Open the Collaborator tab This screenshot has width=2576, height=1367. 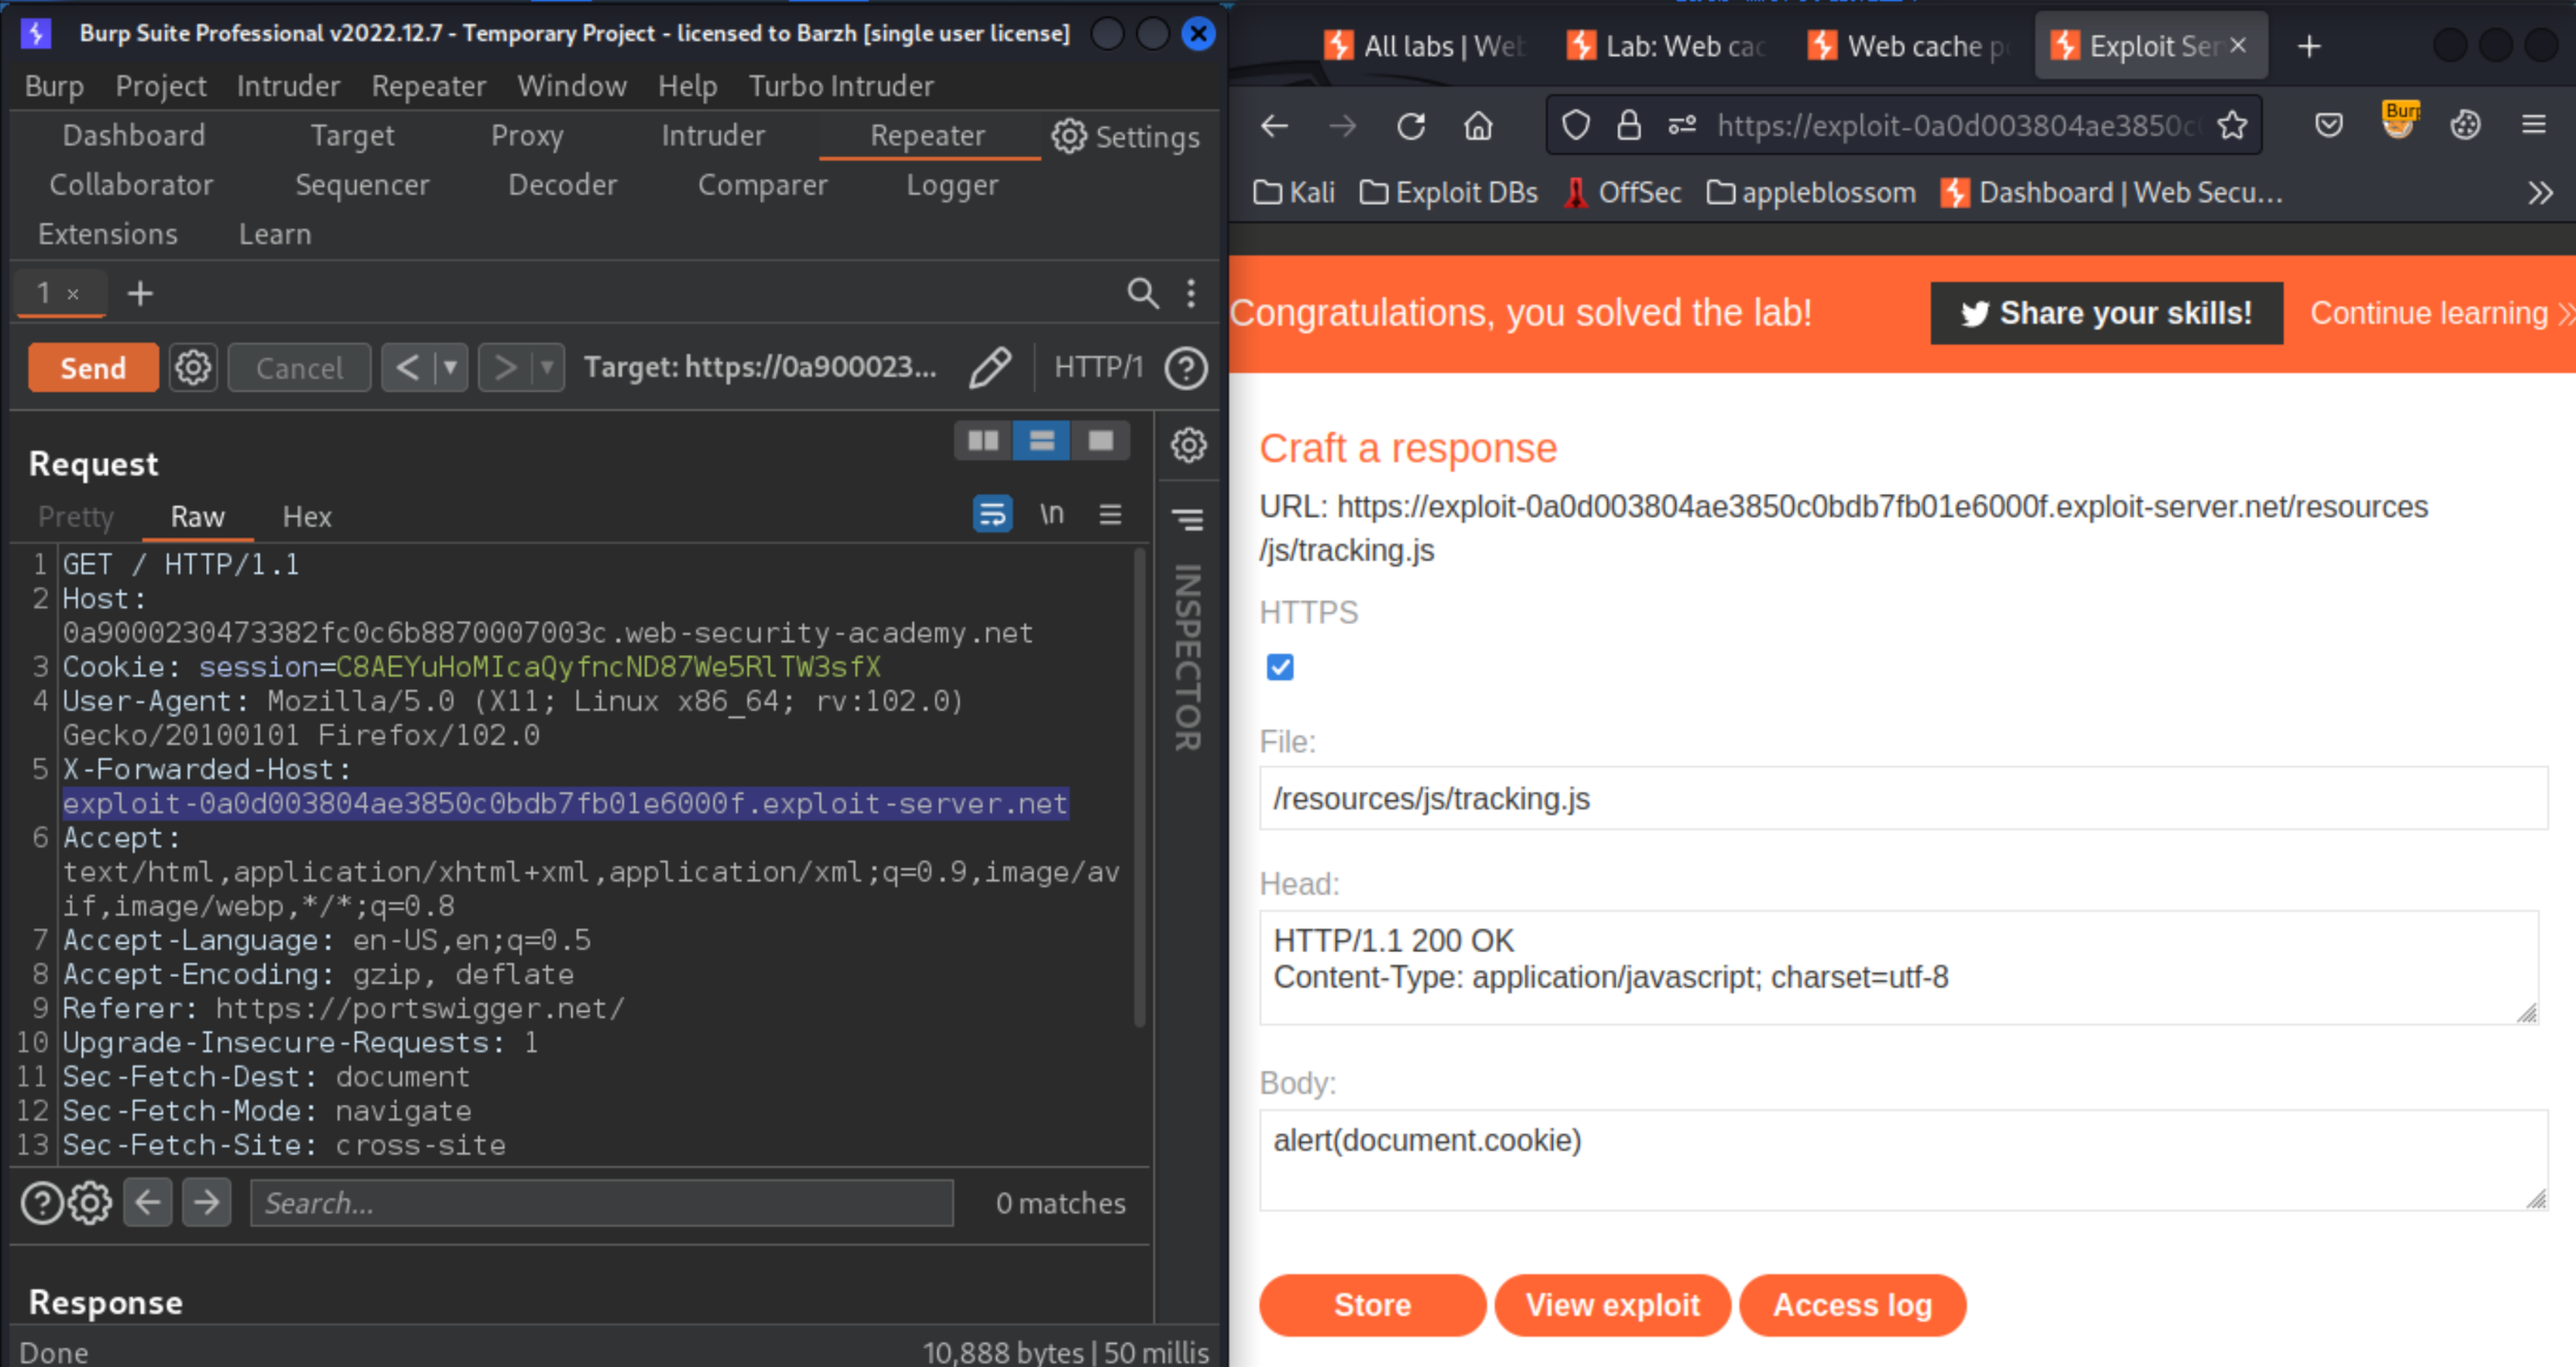pyautogui.click(x=131, y=184)
